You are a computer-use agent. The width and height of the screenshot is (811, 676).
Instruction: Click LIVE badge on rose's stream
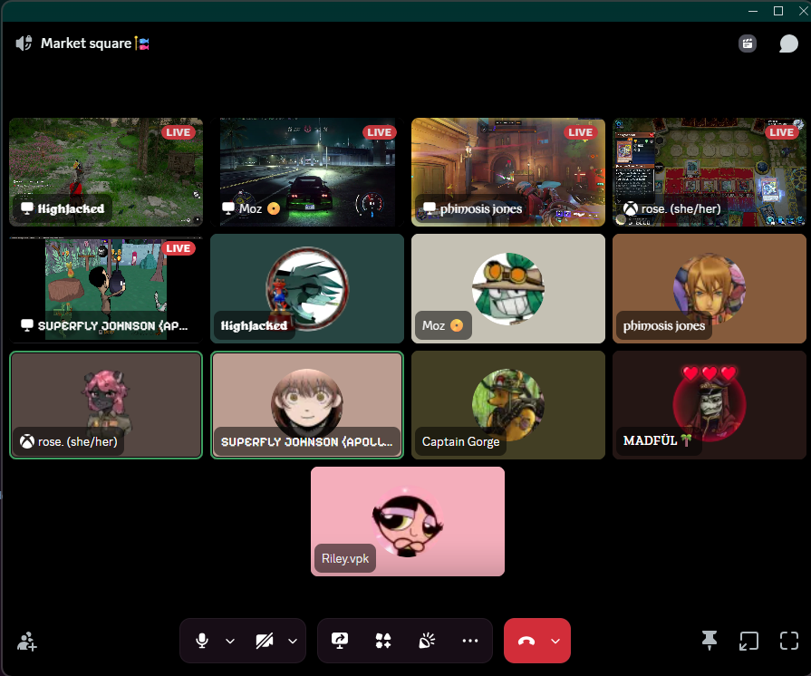781,132
